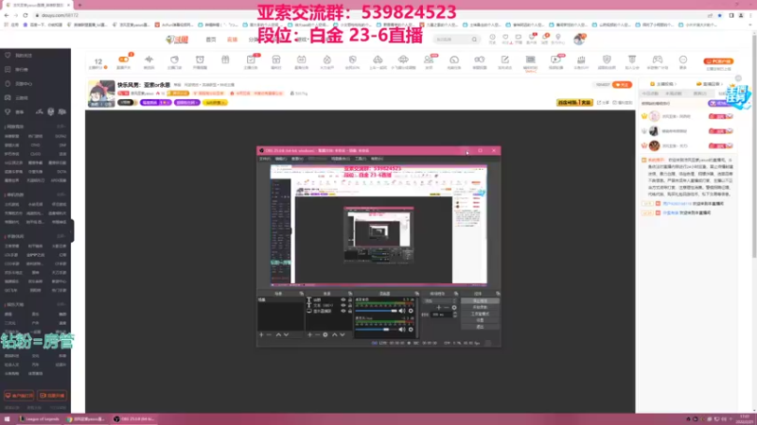Pop out the OBS Scene Transitions dock icon
The image size is (757, 425).
click(x=456, y=294)
